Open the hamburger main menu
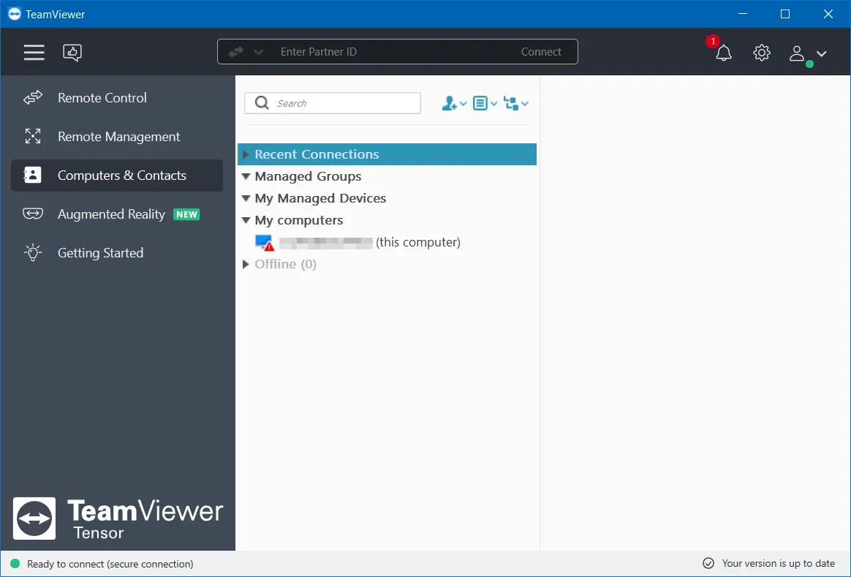This screenshot has width=851, height=577. click(x=34, y=52)
